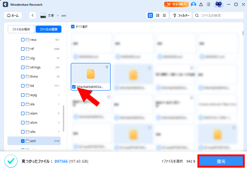Open the user account profile icon
Image resolution: width=247 pixels, height=170 pixels.
[x=193, y=4]
